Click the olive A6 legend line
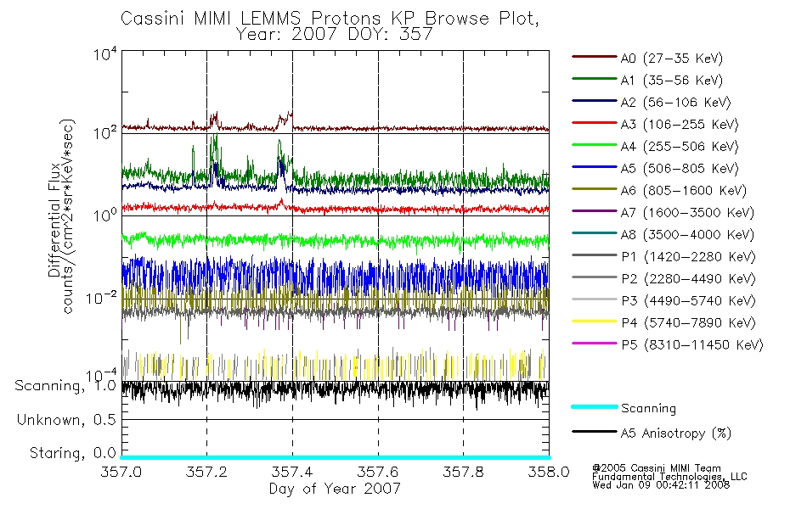Screen dimensions: 807x509 (x=595, y=189)
